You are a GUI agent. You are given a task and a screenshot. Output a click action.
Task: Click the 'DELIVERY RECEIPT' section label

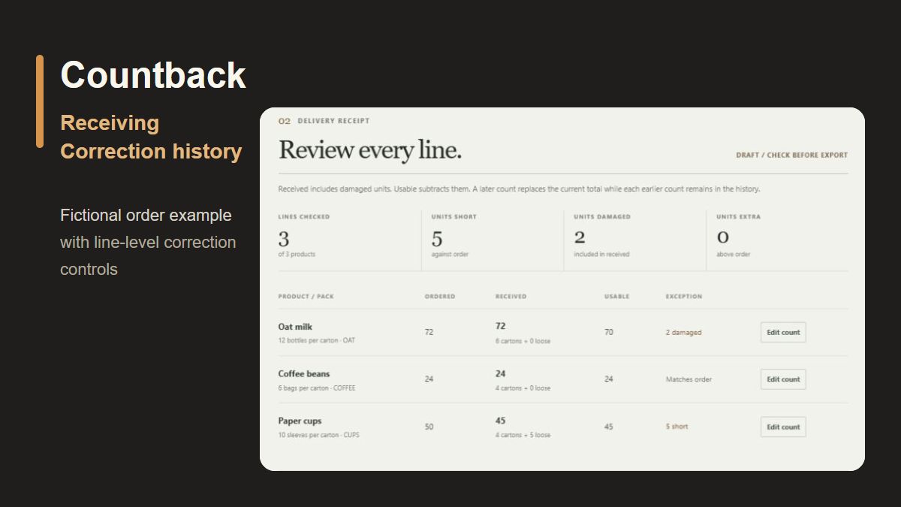(x=333, y=121)
